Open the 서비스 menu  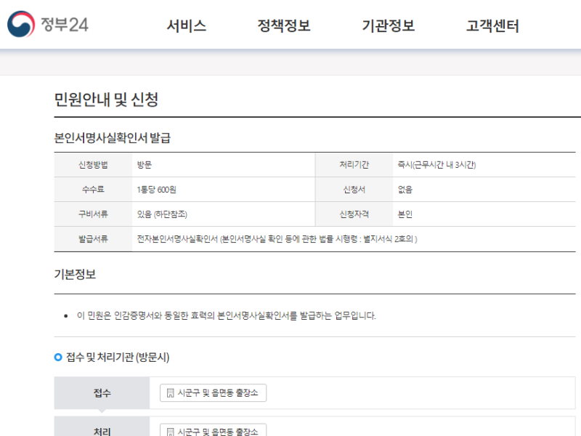tap(187, 25)
